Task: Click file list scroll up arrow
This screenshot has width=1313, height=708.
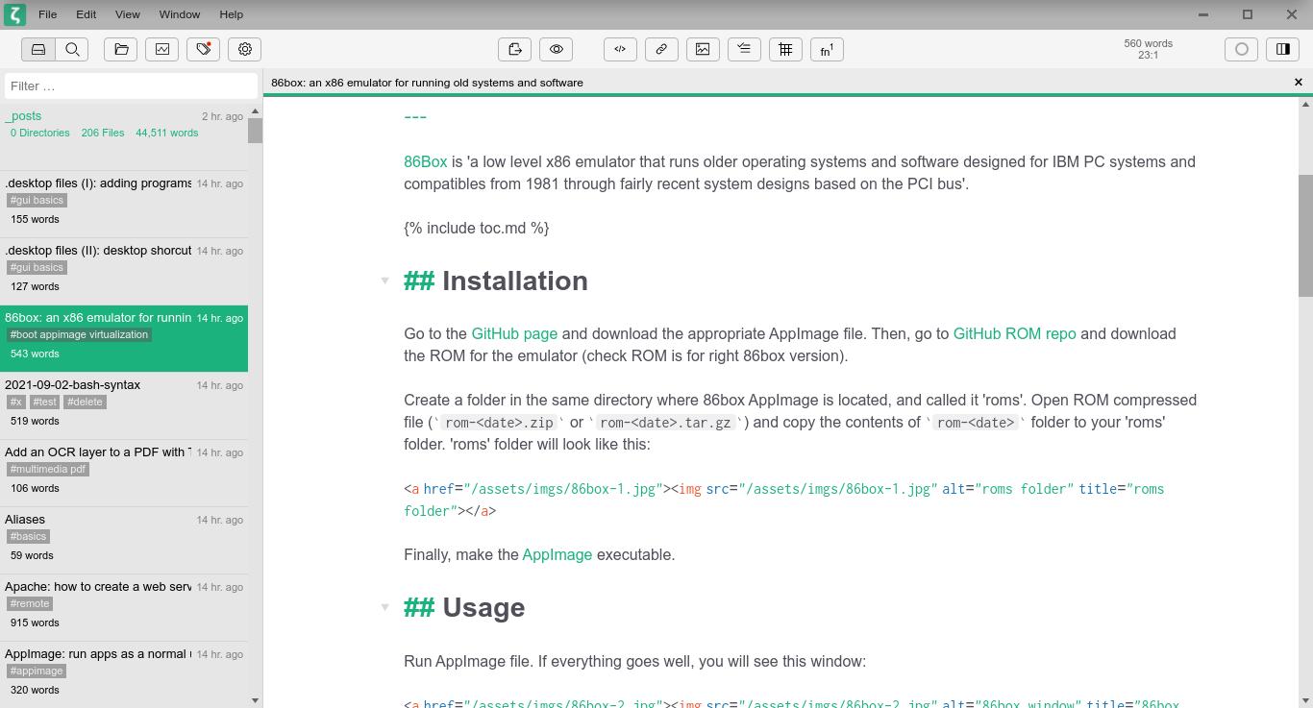Action: [x=255, y=110]
